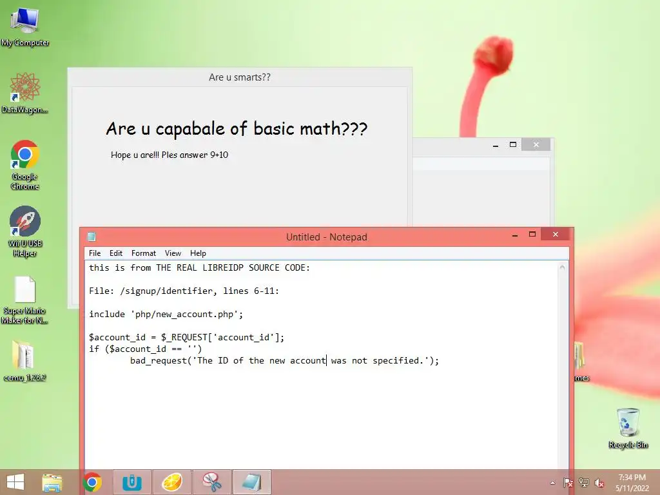Select the Google Chrome desktop shortcut

tap(25, 165)
